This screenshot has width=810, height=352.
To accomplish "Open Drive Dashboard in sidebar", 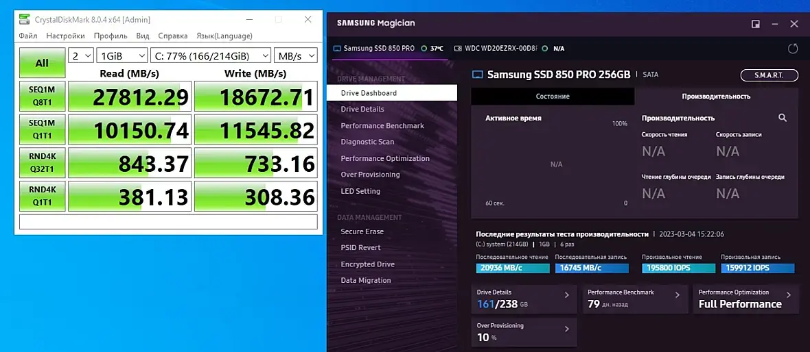I will point(392,93).
